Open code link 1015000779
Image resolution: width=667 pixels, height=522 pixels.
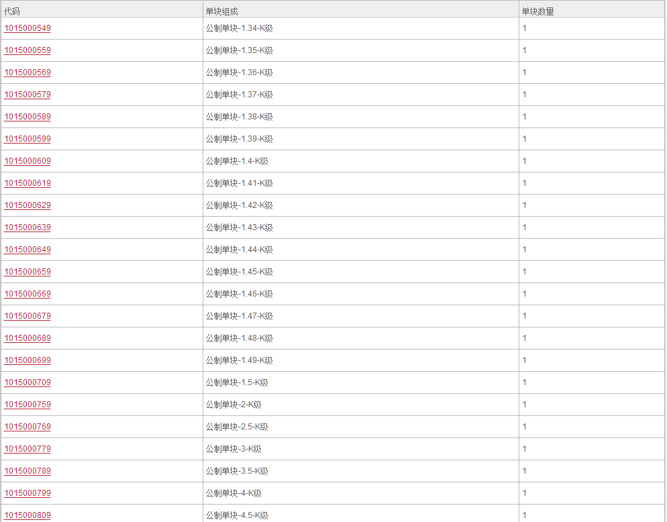pos(28,448)
